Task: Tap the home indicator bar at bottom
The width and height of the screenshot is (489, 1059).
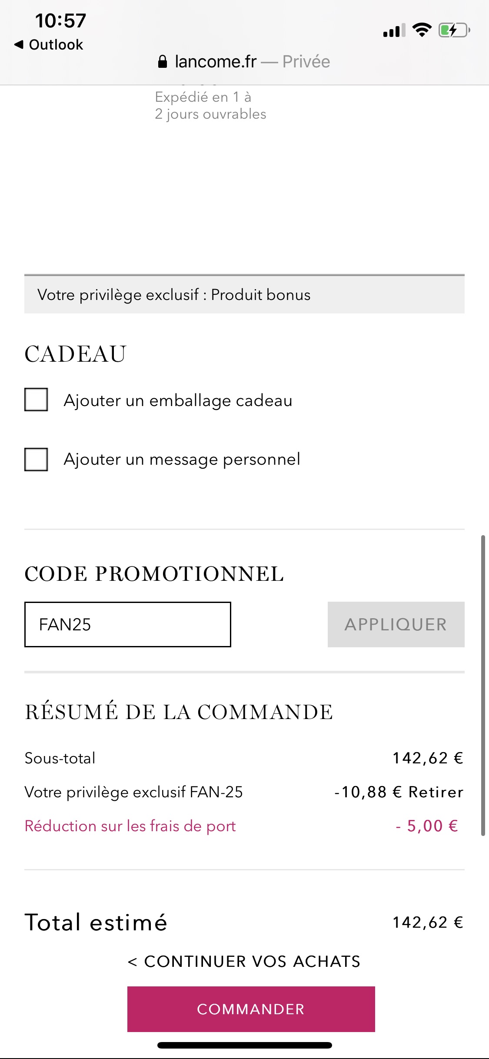Action: point(245,1045)
